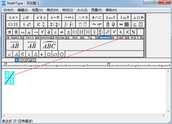Insert ABC with arc overbar
The image size is (172, 124).
(x=49, y=45)
